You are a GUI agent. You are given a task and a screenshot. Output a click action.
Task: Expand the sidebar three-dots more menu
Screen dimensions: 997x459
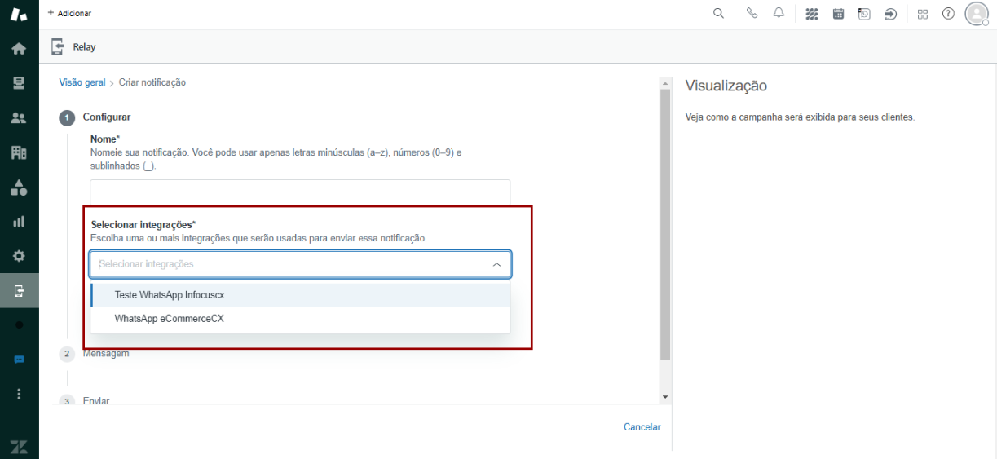click(x=19, y=394)
